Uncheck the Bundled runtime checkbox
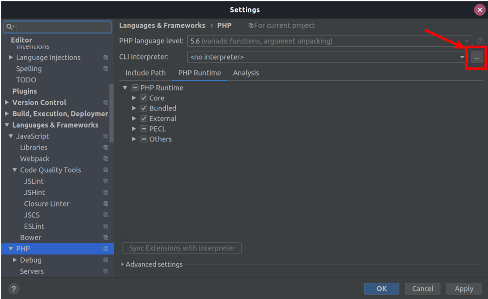This screenshot has width=488, height=299. [144, 108]
